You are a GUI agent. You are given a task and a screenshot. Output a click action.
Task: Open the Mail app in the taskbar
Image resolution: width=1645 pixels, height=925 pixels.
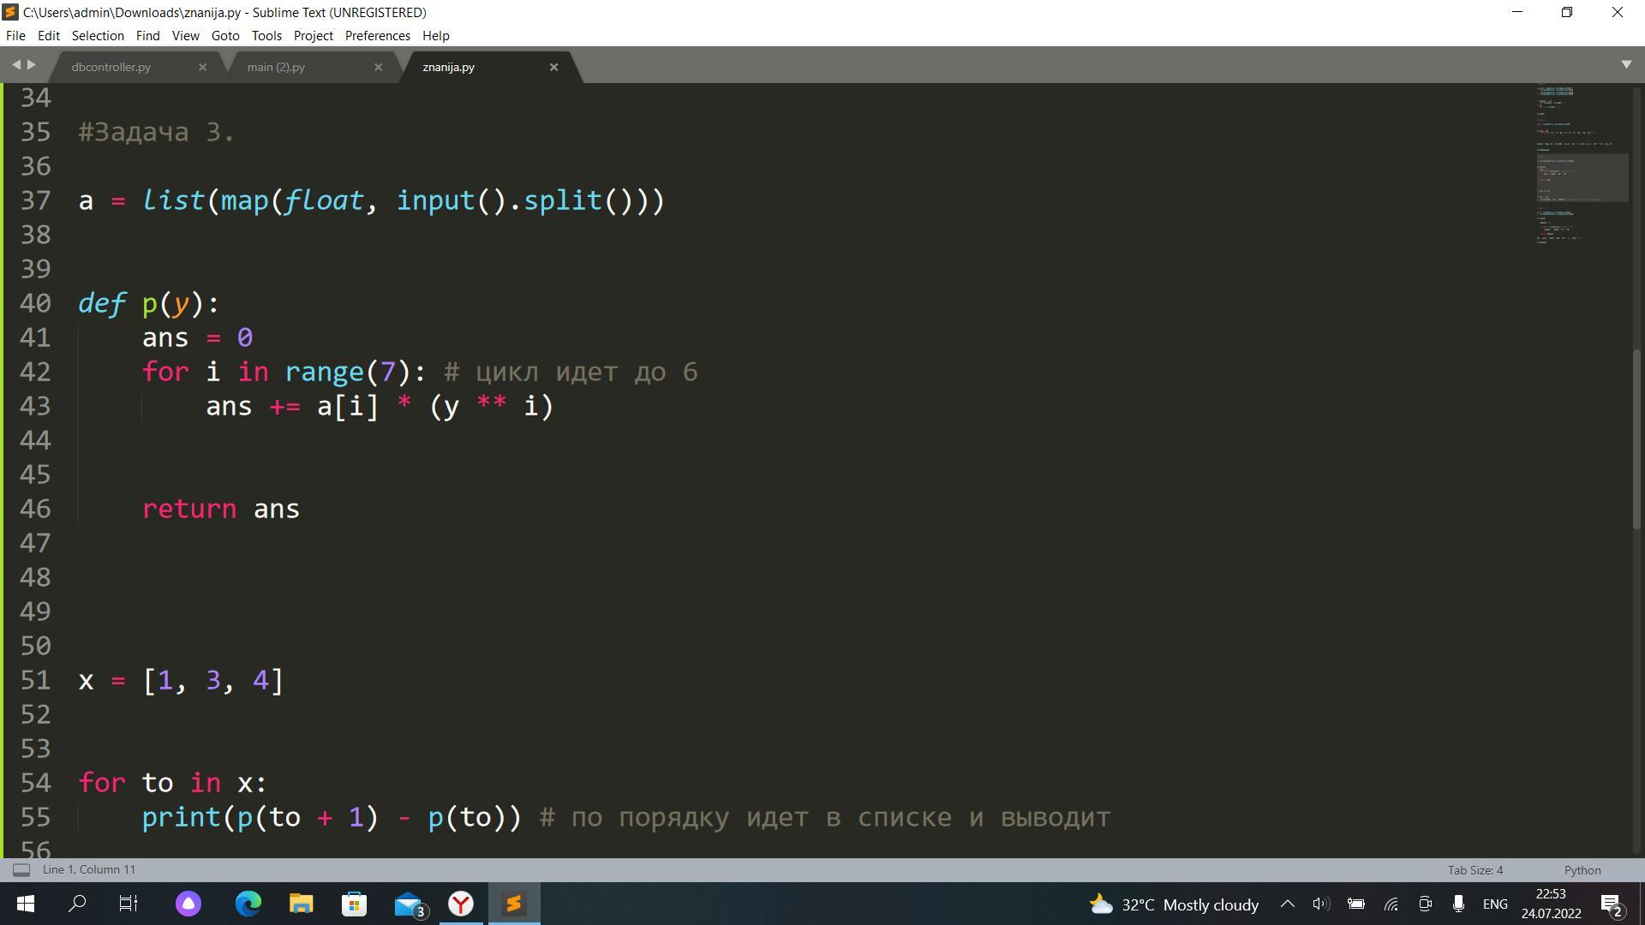coord(409,904)
